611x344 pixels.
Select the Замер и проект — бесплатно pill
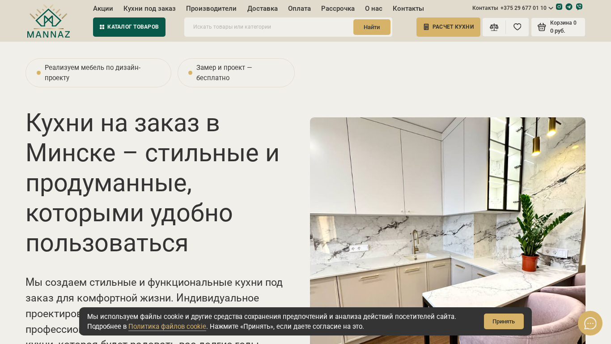pos(236,73)
